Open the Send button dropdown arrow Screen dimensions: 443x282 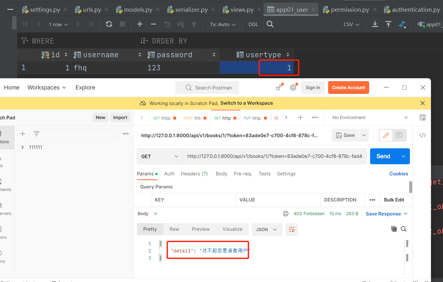[404, 156]
